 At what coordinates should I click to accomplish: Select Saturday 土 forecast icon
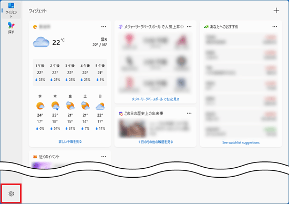coord(85,106)
